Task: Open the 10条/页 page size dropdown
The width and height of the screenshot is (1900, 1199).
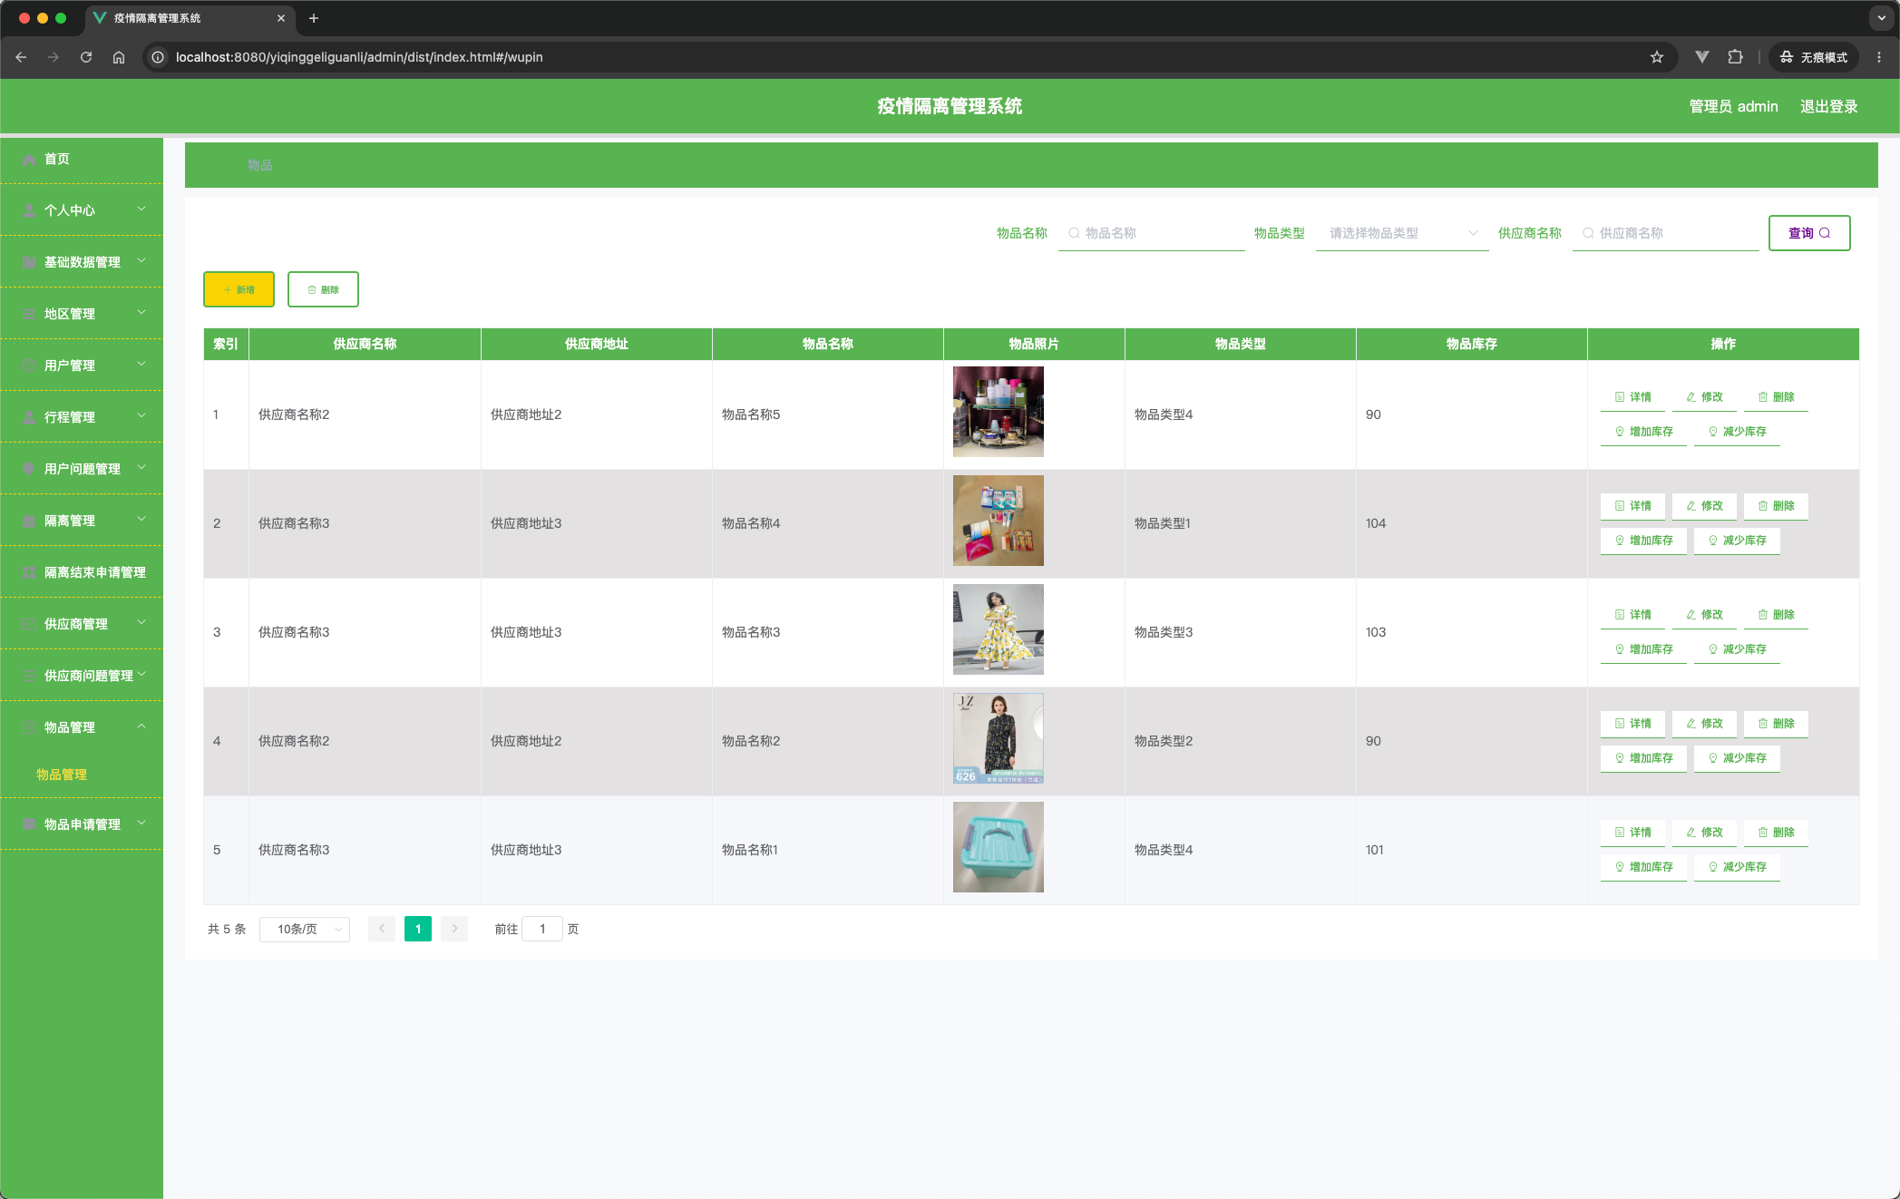Action: point(305,930)
